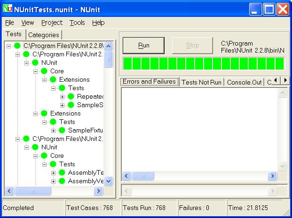Click test tree horizontal scrollbar right arrow
The image size is (292, 218).
99,191
